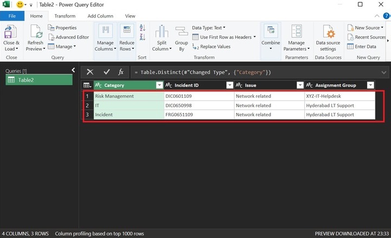Click the Split Column icon
The image size is (391, 238).
(162, 32)
